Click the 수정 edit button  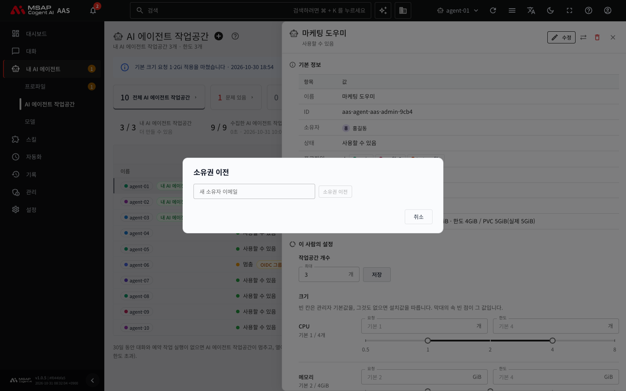pyautogui.click(x=561, y=37)
